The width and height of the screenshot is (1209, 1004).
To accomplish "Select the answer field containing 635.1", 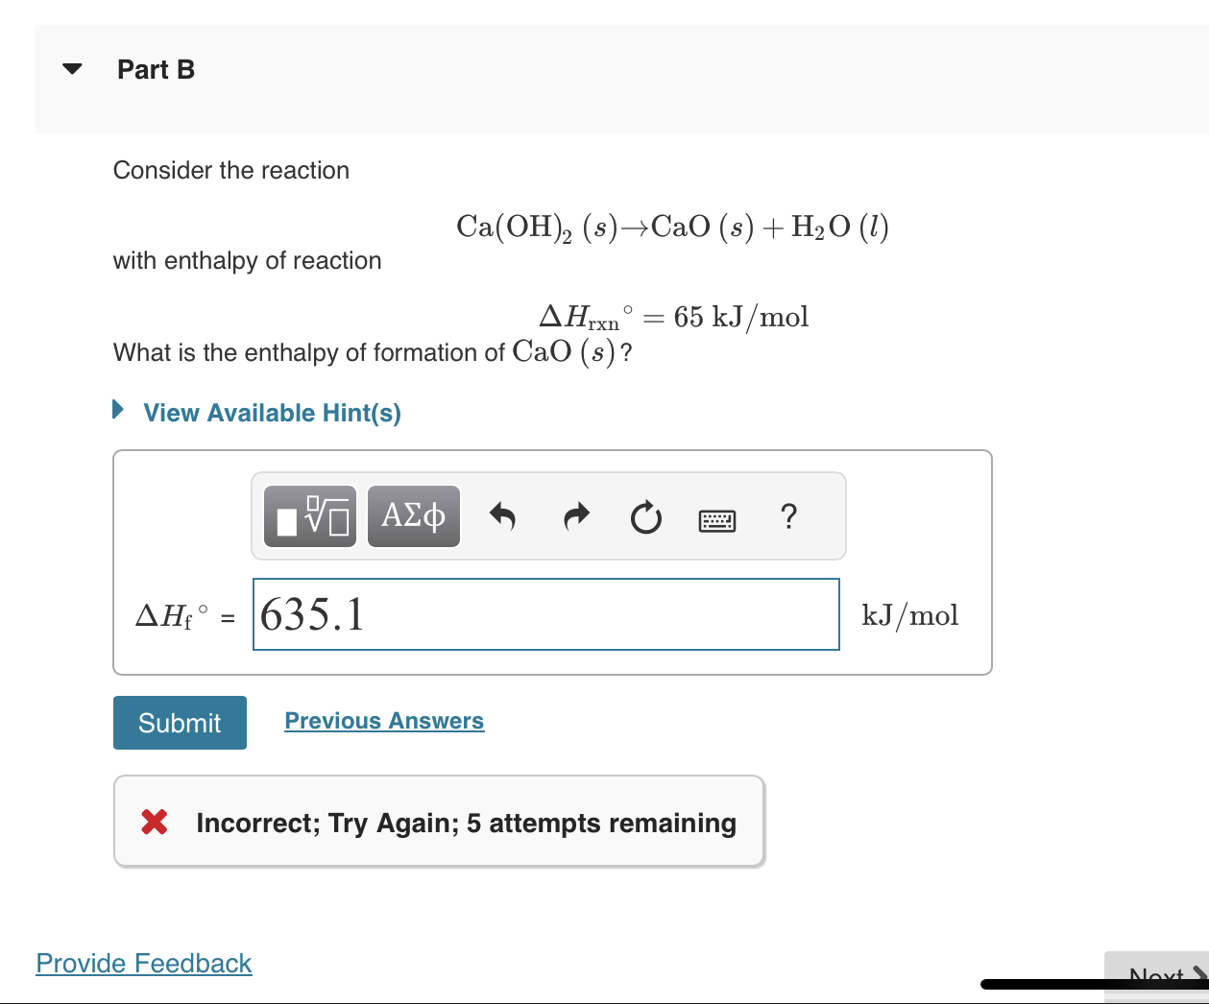I will pyautogui.click(x=545, y=614).
